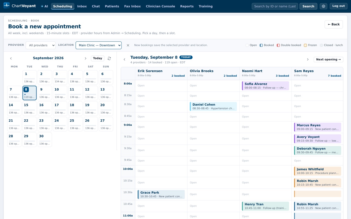Open Grace Park appointment
The width and height of the screenshot is (351, 219).
click(161, 194)
